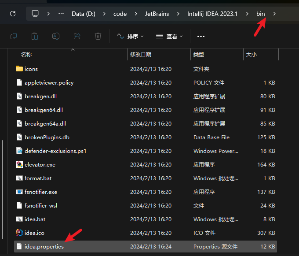Expand chevron after JetBrains breadcrumb

[178, 14]
